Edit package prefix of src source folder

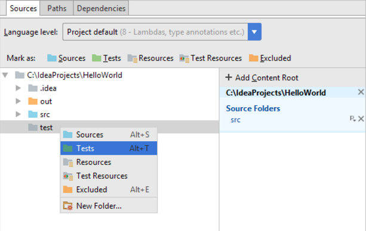tap(353, 118)
